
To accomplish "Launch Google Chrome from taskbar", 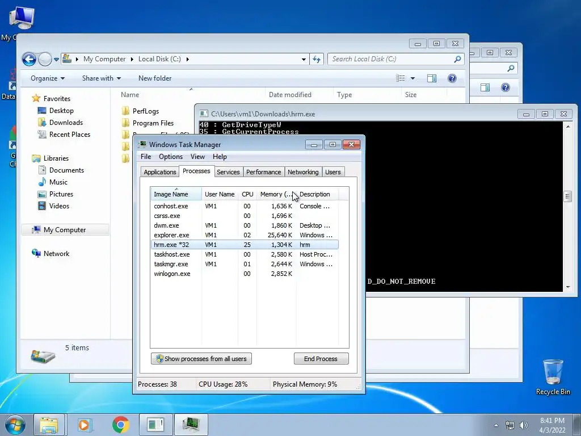I will tap(120, 425).
